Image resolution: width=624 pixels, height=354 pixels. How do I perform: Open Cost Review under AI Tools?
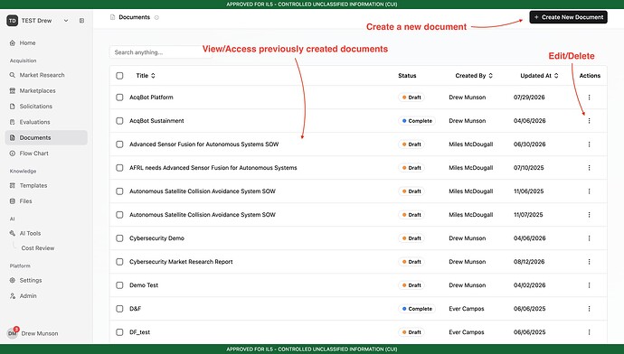tap(38, 248)
